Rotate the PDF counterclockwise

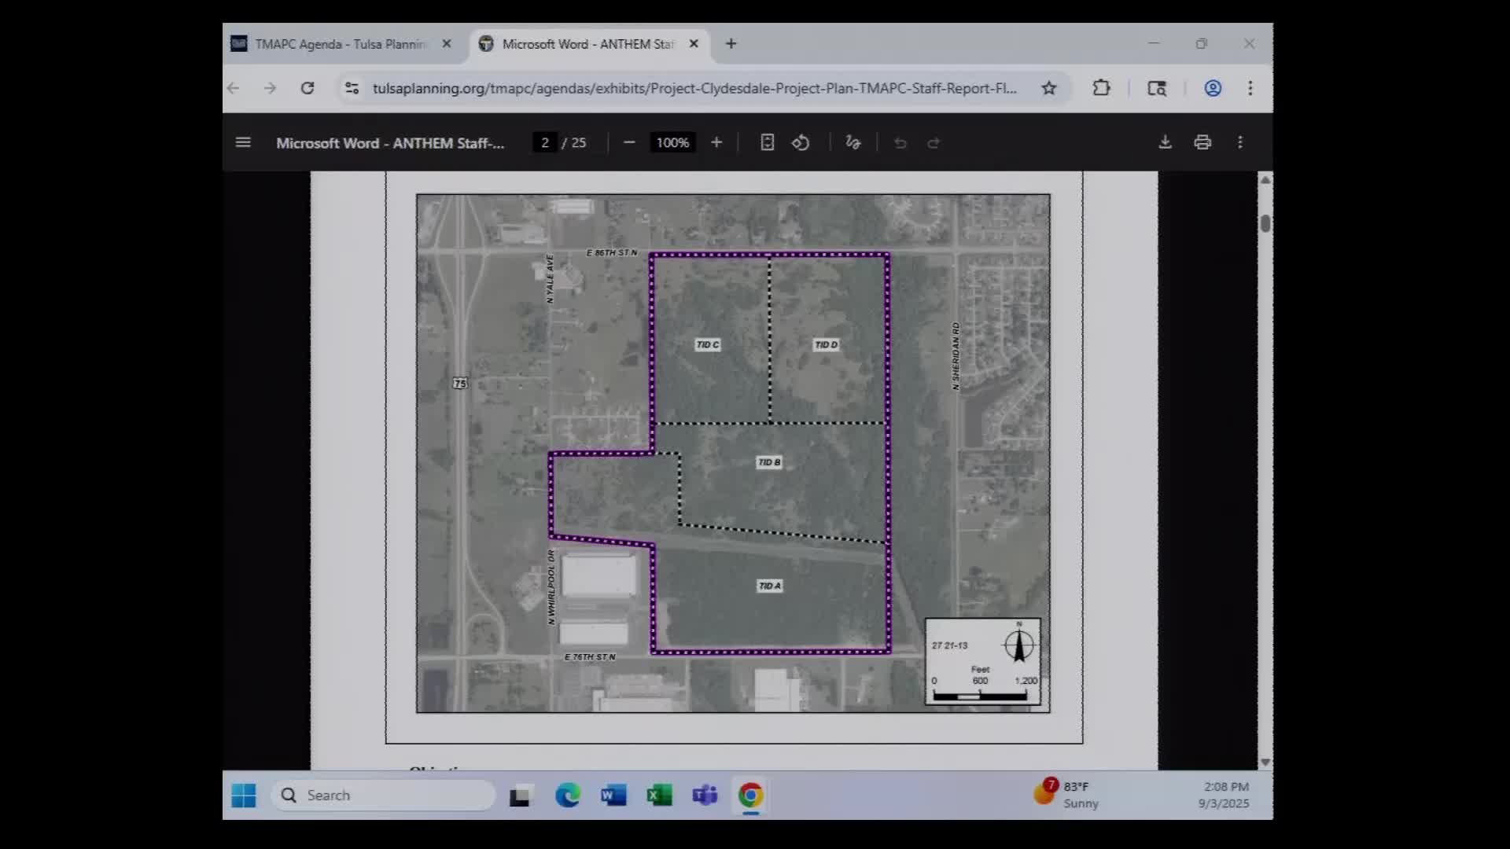click(801, 142)
